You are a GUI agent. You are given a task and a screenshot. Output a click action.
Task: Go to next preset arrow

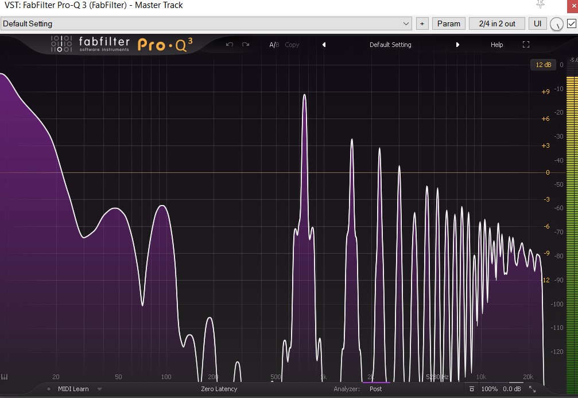[457, 45]
